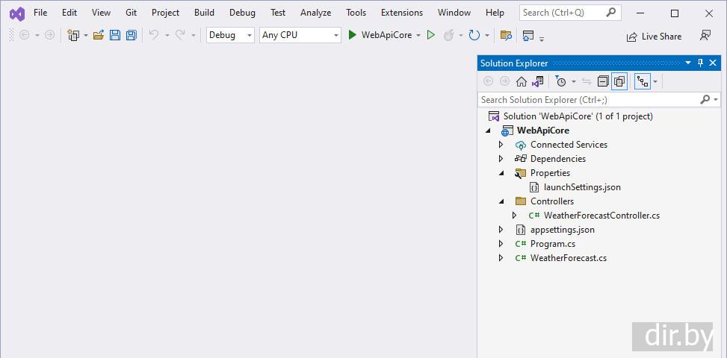Click the Hot Reload flame icon

point(448,35)
